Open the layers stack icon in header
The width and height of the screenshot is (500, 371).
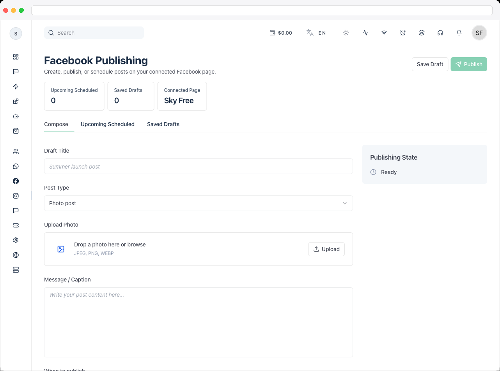[x=422, y=33]
